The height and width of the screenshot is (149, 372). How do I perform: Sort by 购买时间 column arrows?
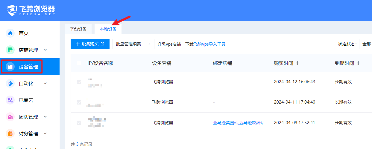click(297, 63)
